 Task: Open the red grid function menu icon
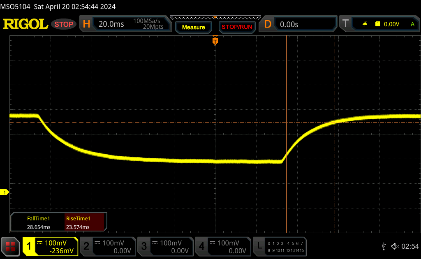[x=11, y=246]
